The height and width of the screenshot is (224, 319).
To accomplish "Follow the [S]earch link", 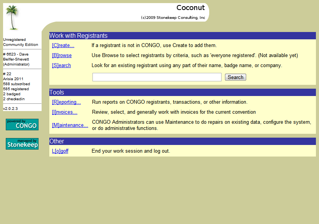I will [61, 66].
